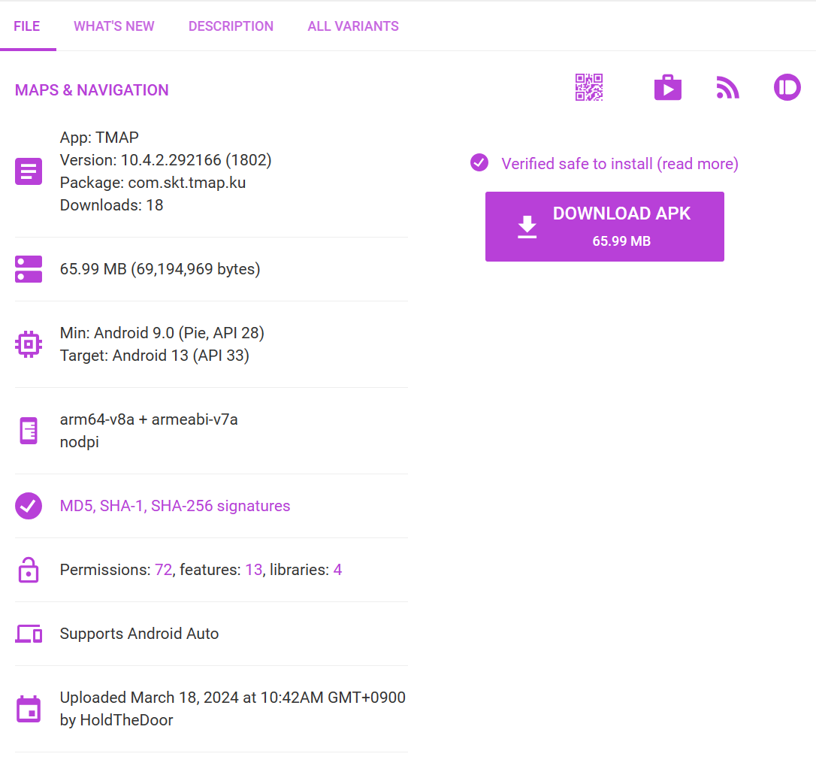Click the Pushbullet circle icon
The width and height of the screenshot is (816, 775).
tap(787, 87)
